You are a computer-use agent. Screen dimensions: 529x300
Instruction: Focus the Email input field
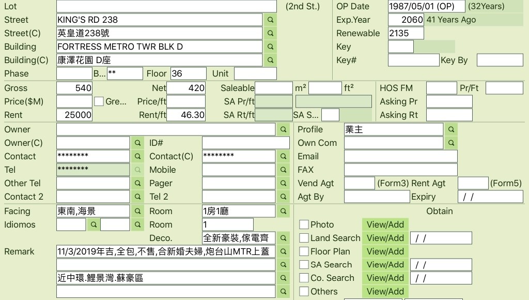400,156
